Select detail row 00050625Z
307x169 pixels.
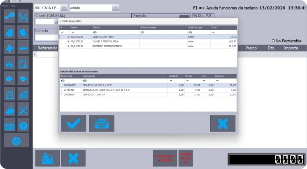tap(148, 85)
